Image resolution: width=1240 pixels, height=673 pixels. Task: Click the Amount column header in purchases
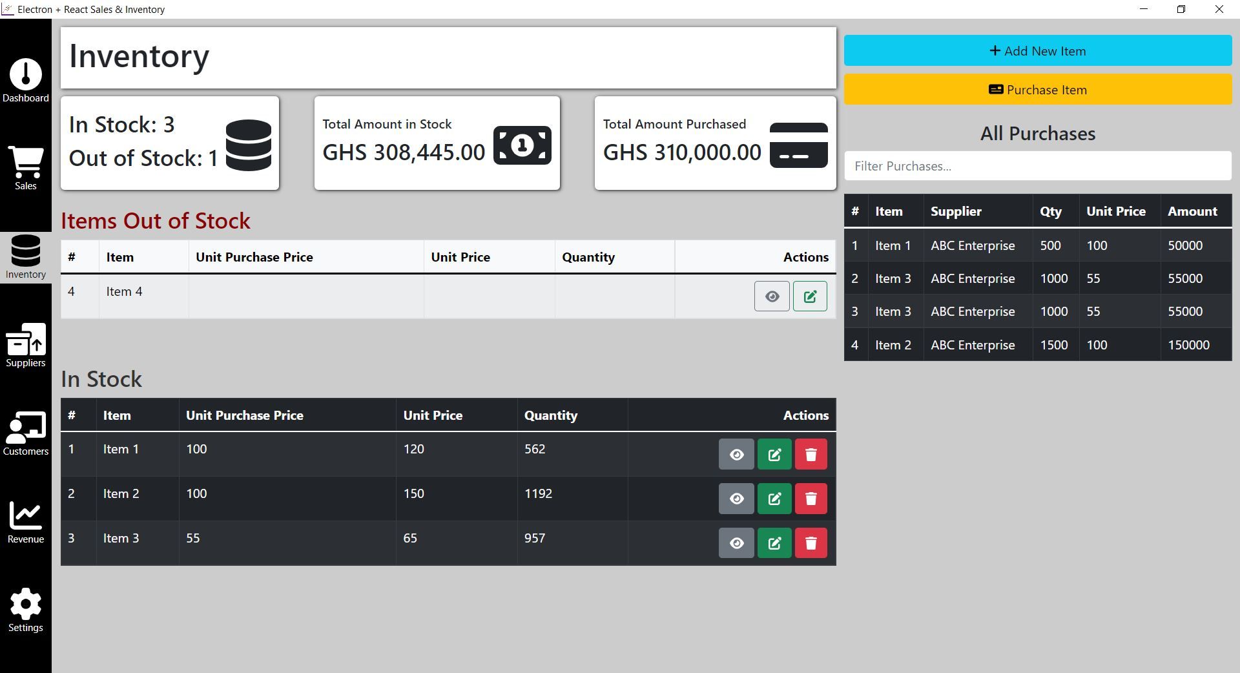[1192, 211]
